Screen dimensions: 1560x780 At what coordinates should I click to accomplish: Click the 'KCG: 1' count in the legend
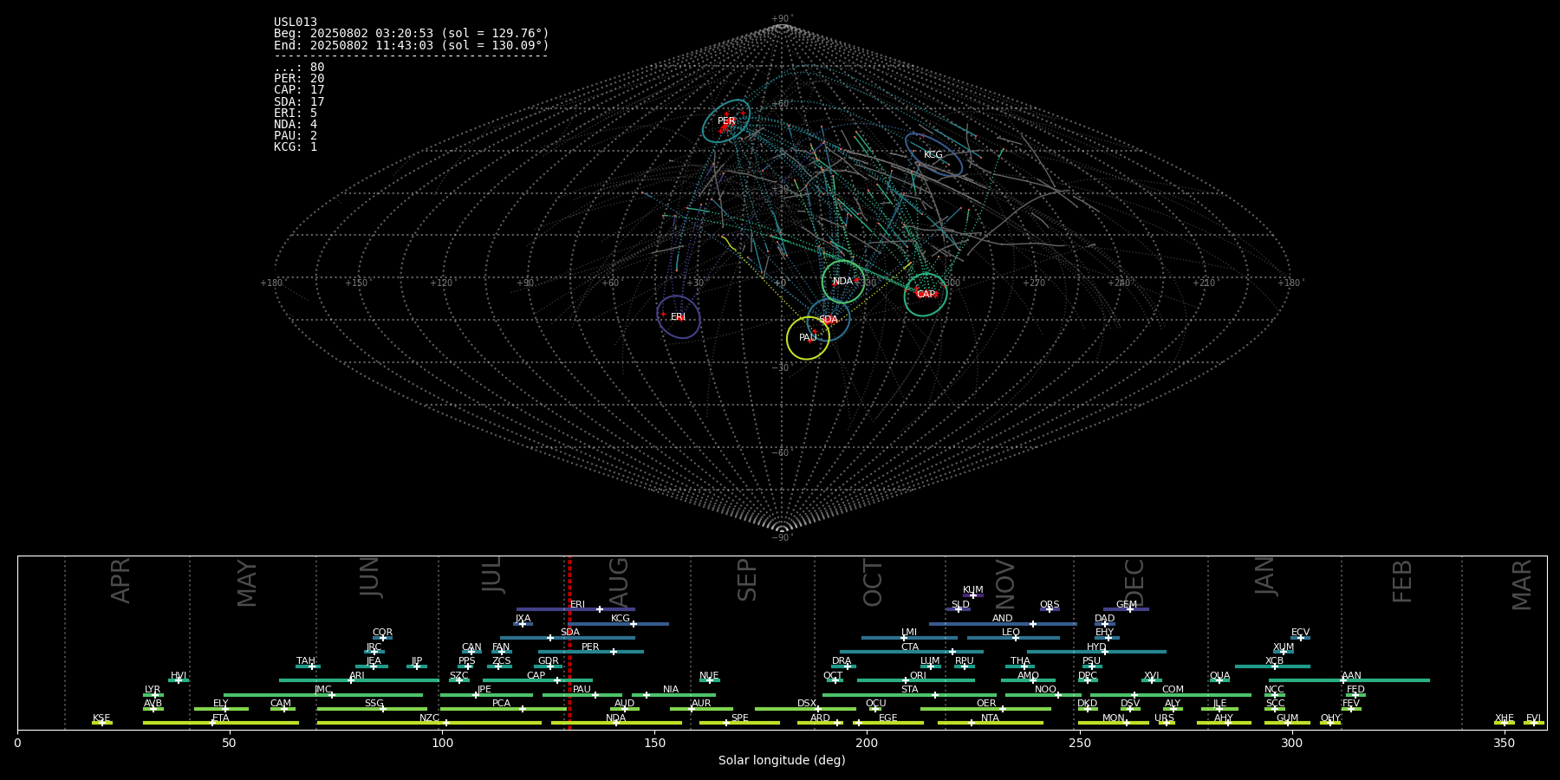pyautogui.click(x=296, y=147)
